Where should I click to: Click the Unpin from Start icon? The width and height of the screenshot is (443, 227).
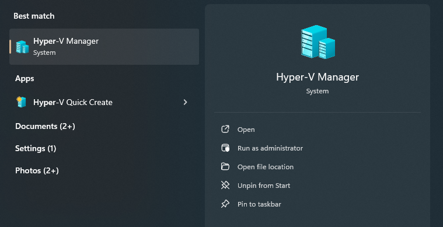(225, 185)
